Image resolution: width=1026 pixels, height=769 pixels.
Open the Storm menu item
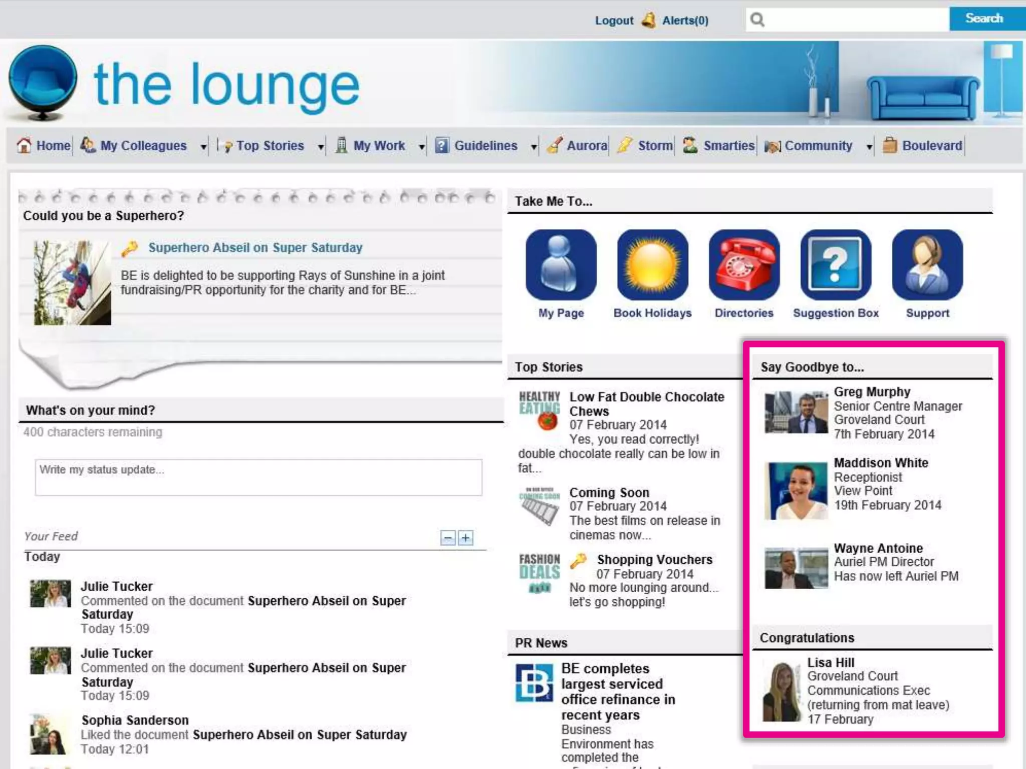pos(655,146)
